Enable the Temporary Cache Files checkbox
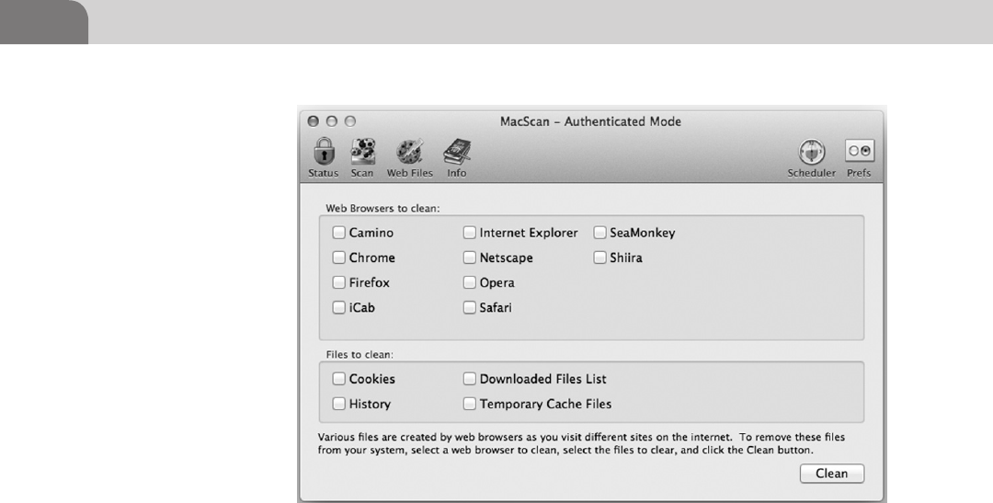Screen dimensions: 993x503 [469, 404]
